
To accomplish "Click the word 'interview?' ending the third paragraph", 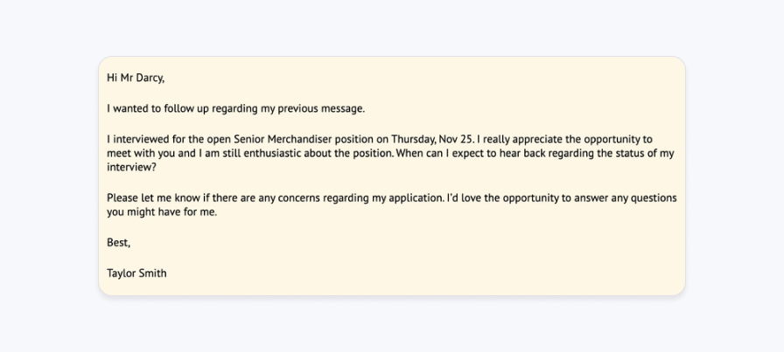I will tap(131, 167).
